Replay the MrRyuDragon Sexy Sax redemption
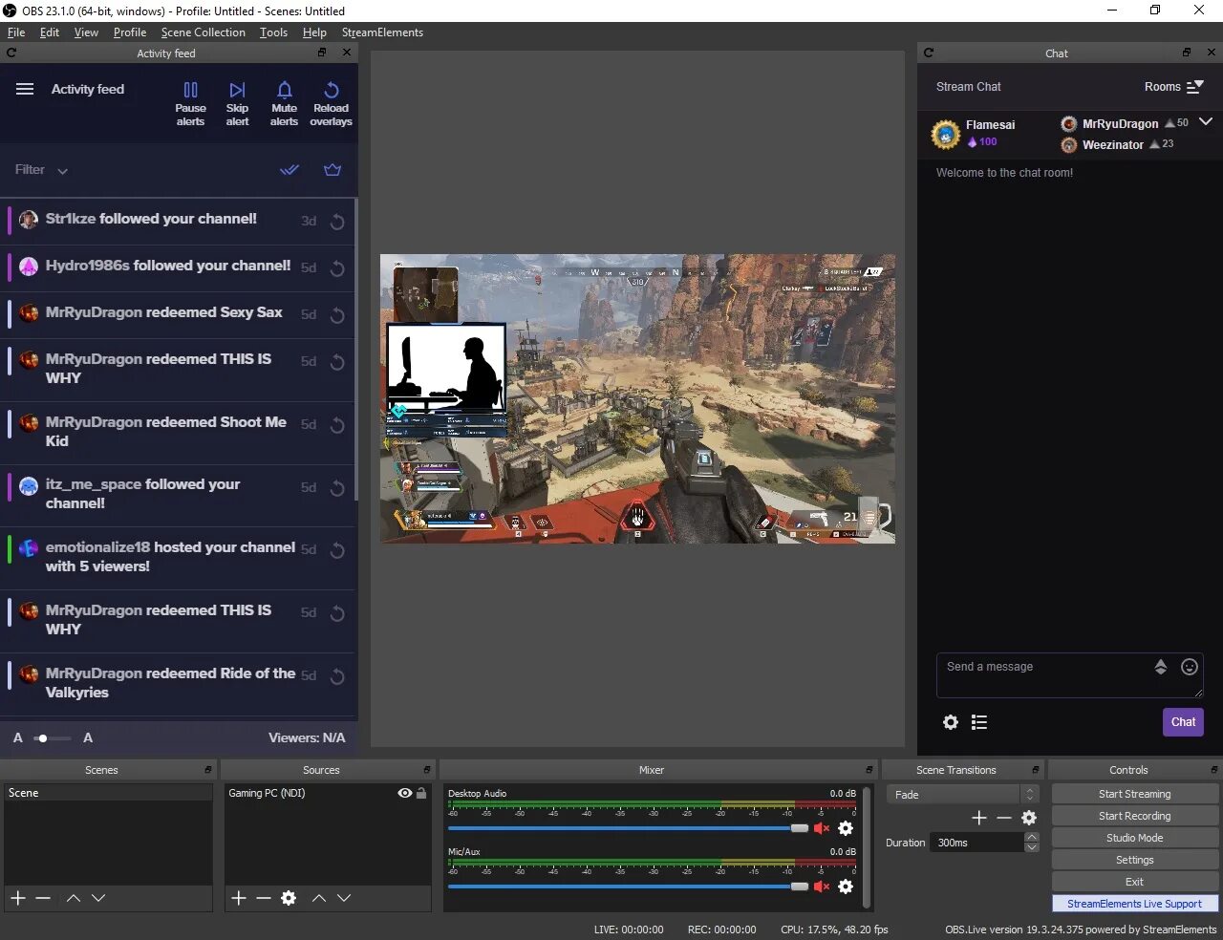1223x940 pixels. [x=337, y=315]
